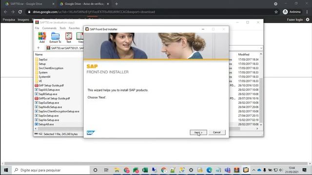Click the Chrome address bar URL
Screen dimensions: 312x175
click(94, 12)
